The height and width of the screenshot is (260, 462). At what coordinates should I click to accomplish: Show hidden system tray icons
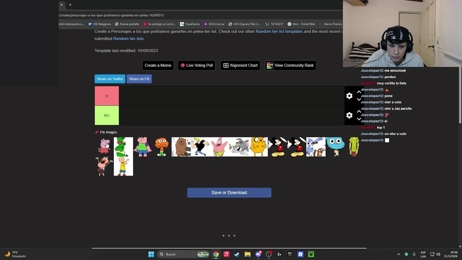pos(398,254)
